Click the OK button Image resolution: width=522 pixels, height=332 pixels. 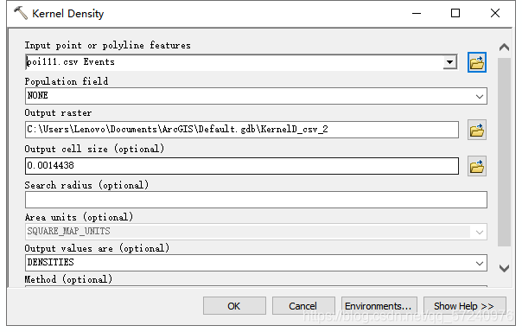coord(234,306)
